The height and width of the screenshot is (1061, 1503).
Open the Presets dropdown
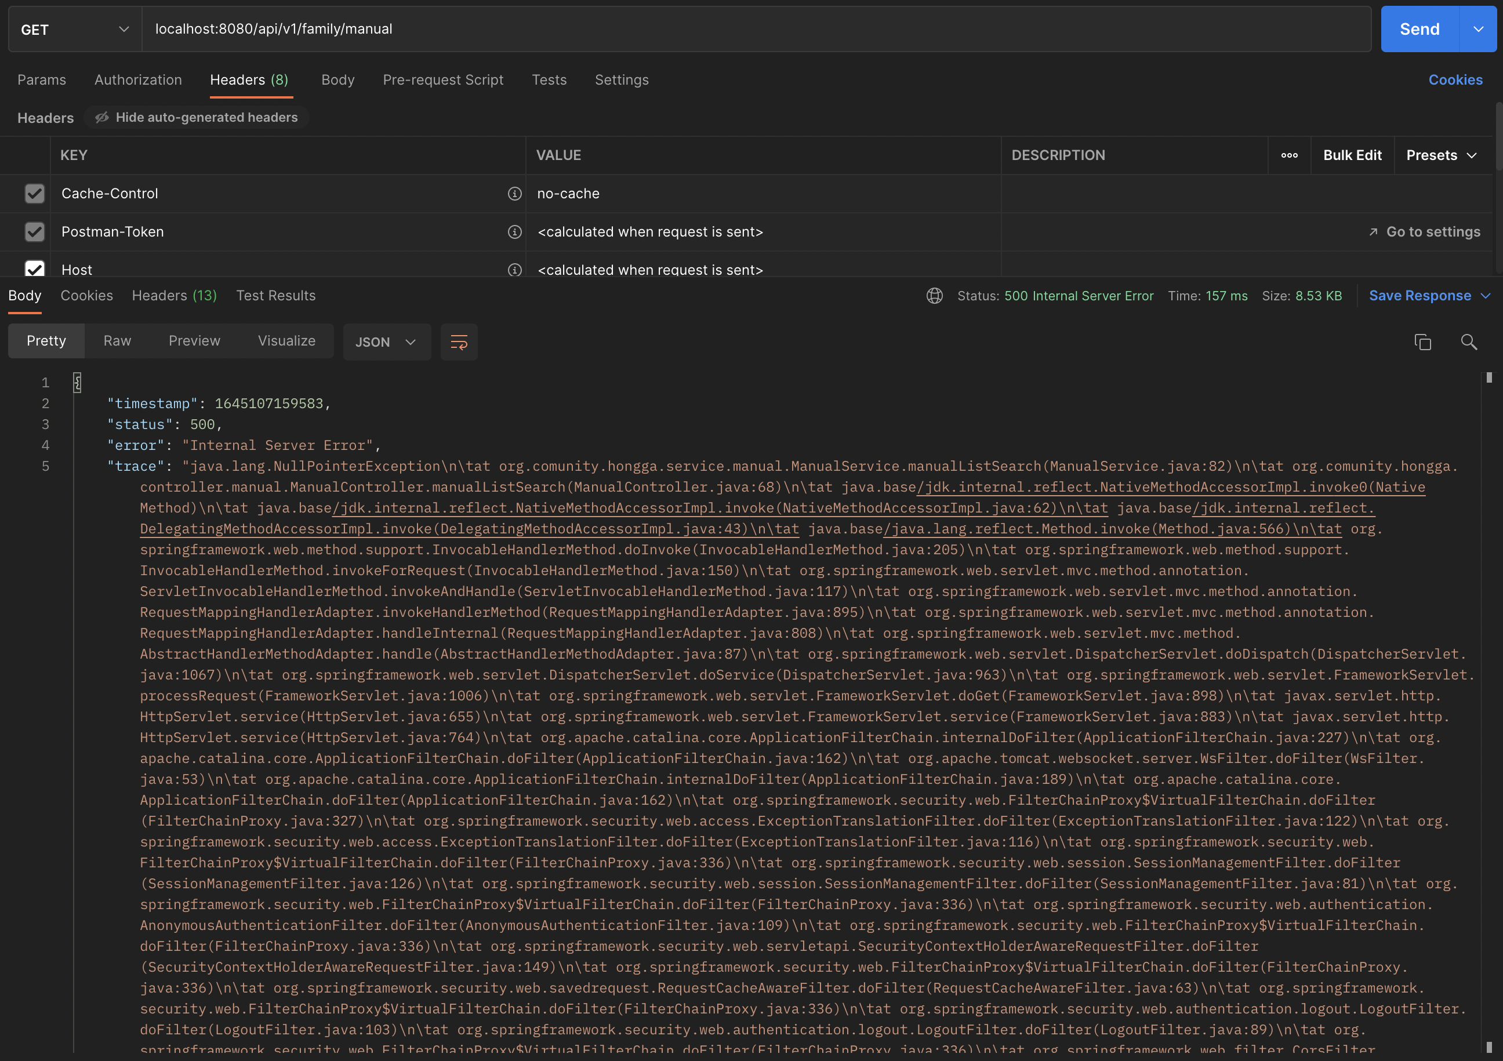[x=1441, y=155]
